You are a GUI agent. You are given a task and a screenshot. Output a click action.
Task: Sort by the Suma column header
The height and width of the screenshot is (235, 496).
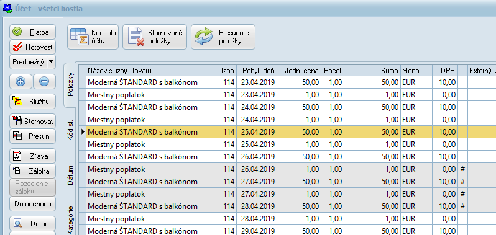point(372,71)
